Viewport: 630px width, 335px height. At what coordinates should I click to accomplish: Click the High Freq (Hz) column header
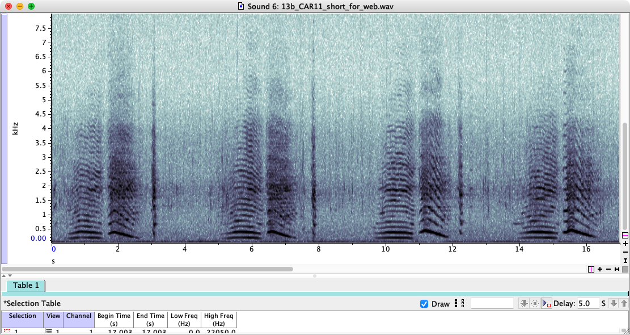218,319
